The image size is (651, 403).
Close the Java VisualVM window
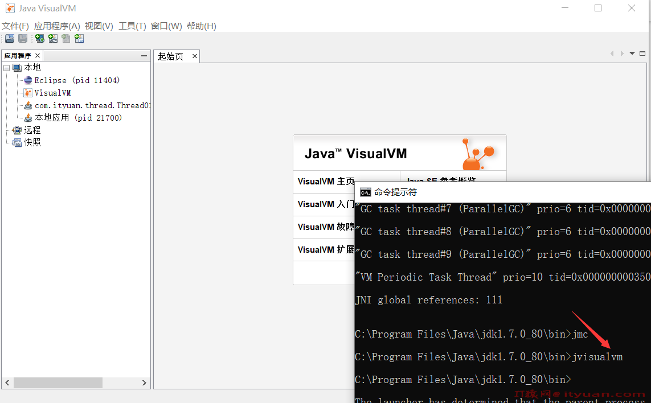pos(632,8)
